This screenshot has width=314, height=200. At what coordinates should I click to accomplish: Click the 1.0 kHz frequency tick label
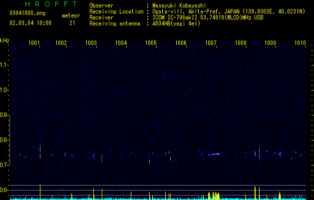click(4, 90)
